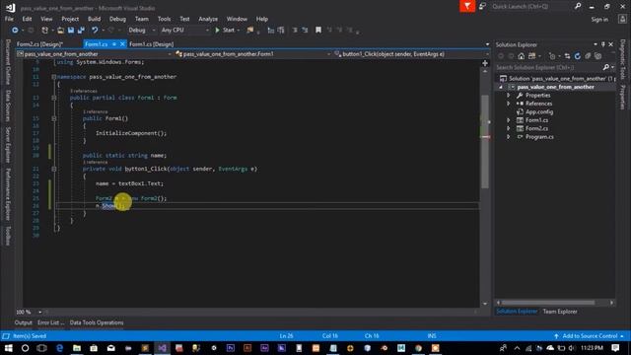
Task: Toggle pin on the Form1.cs tab
Action: pos(114,44)
